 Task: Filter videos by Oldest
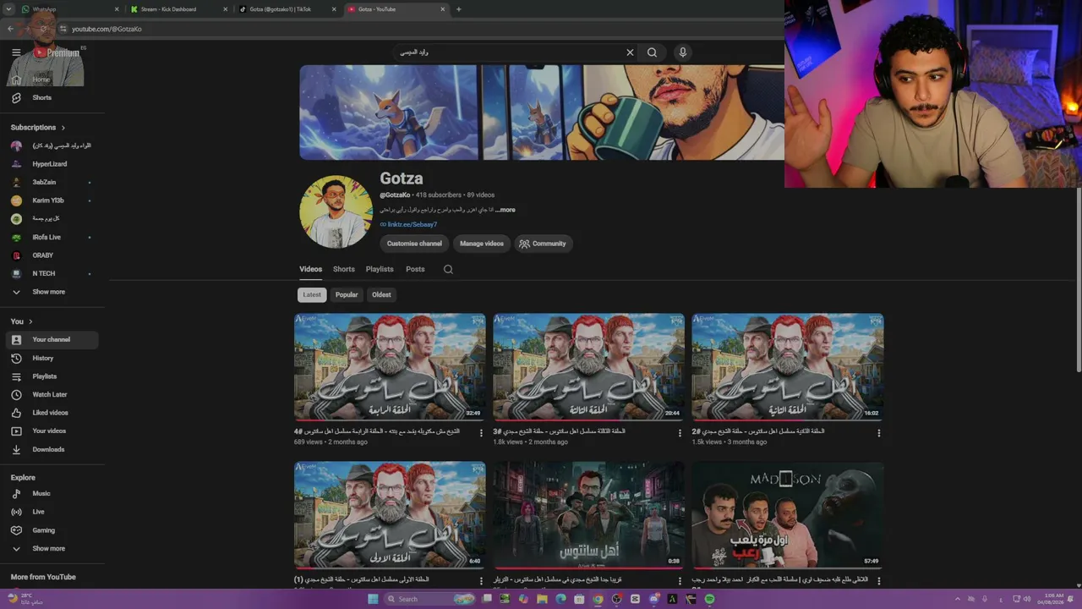pyautogui.click(x=381, y=295)
